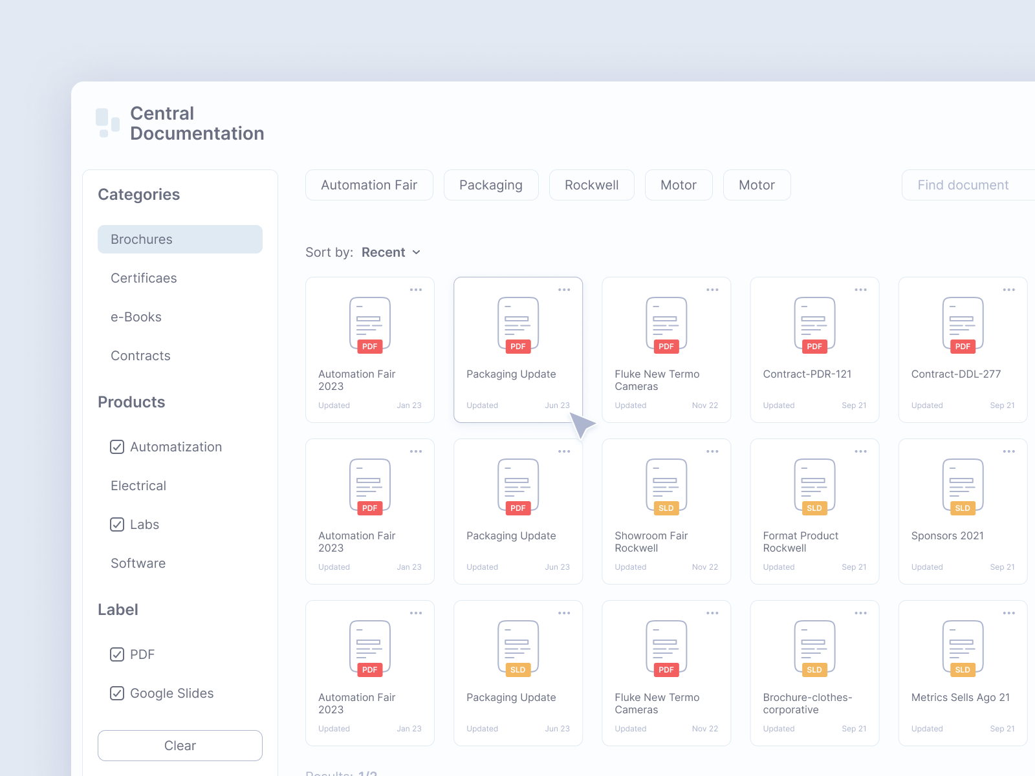The height and width of the screenshot is (776, 1035).
Task: Focus the Find document search field
Action: [967, 185]
